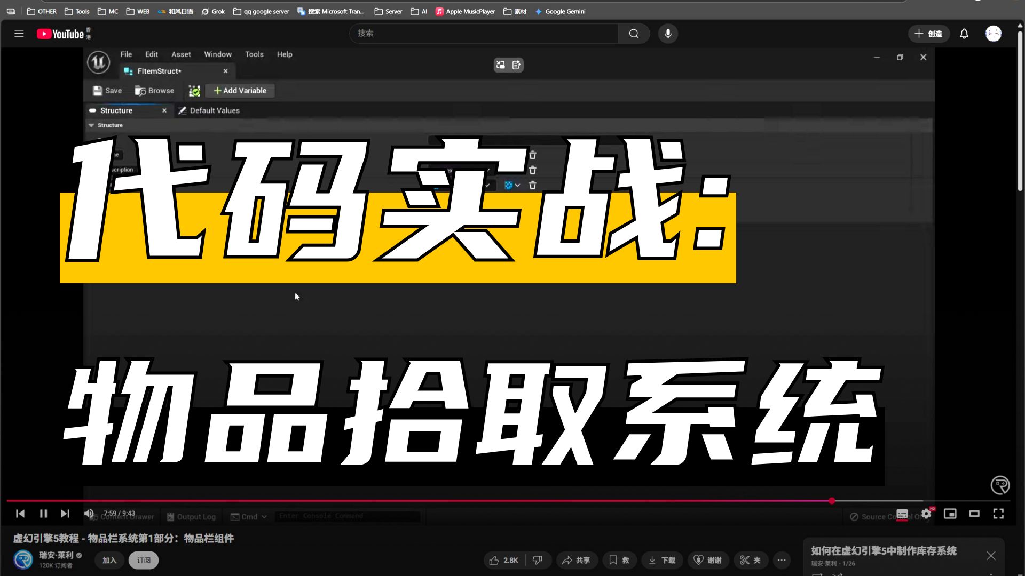Click the search magnifier button

click(634, 34)
